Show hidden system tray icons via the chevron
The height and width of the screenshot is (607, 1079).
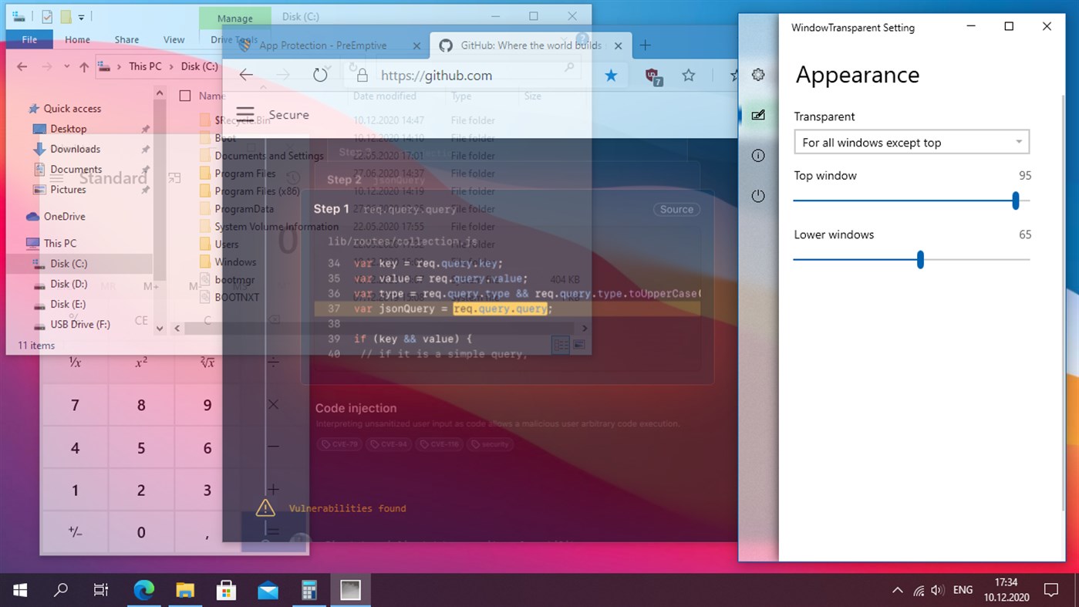[897, 590]
